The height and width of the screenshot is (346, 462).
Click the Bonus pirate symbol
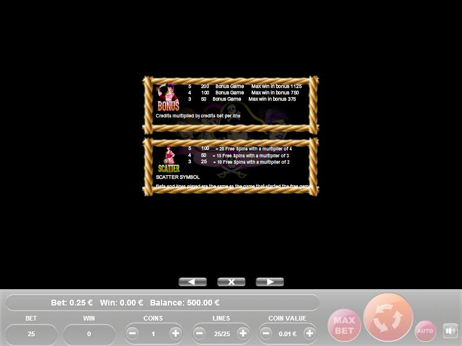click(168, 99)
